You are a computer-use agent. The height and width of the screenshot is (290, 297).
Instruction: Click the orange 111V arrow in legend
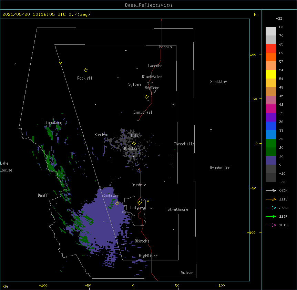271,199
